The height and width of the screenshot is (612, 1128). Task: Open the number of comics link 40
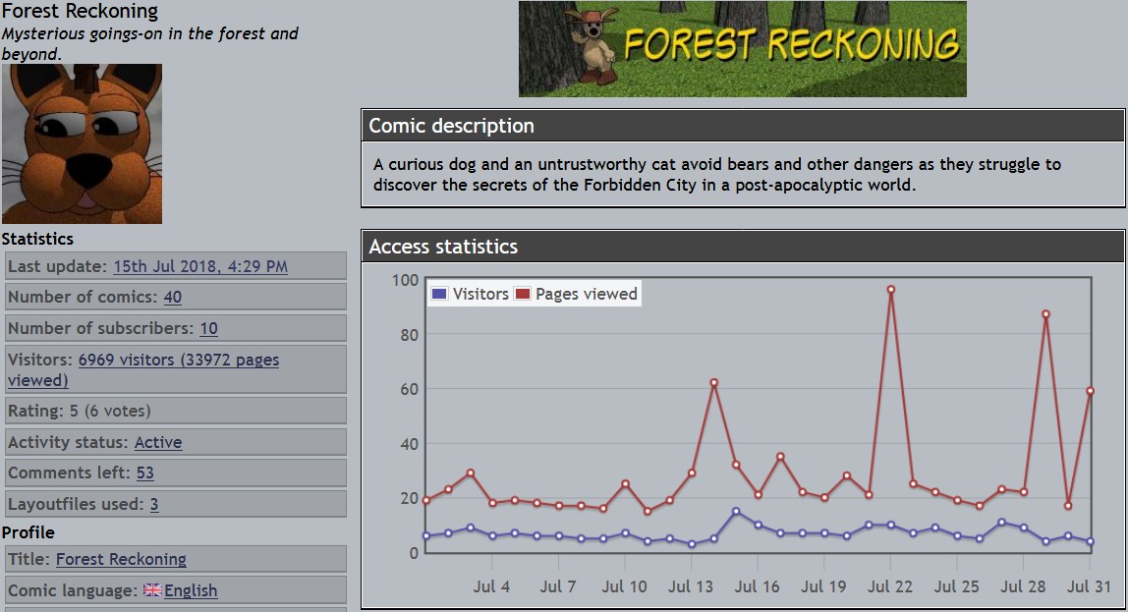coord(172,297)
